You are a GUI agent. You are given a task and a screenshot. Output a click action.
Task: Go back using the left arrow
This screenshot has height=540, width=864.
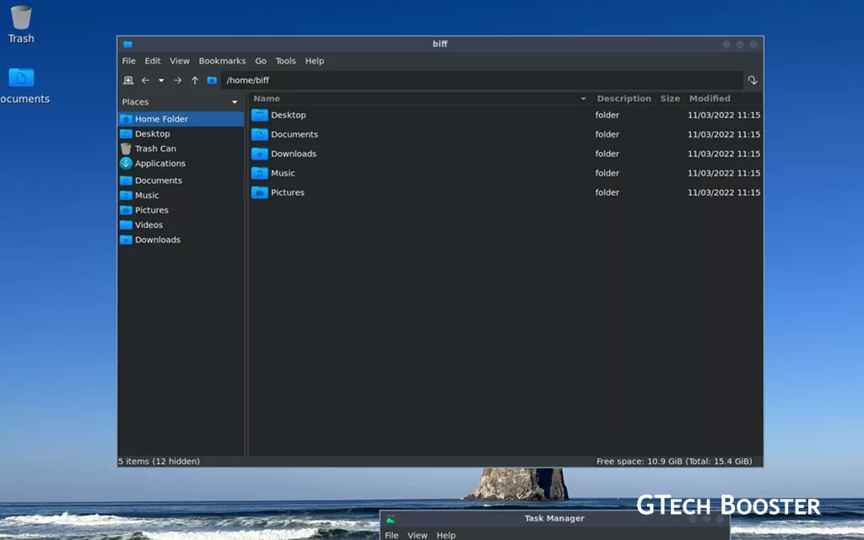(145, 80)
